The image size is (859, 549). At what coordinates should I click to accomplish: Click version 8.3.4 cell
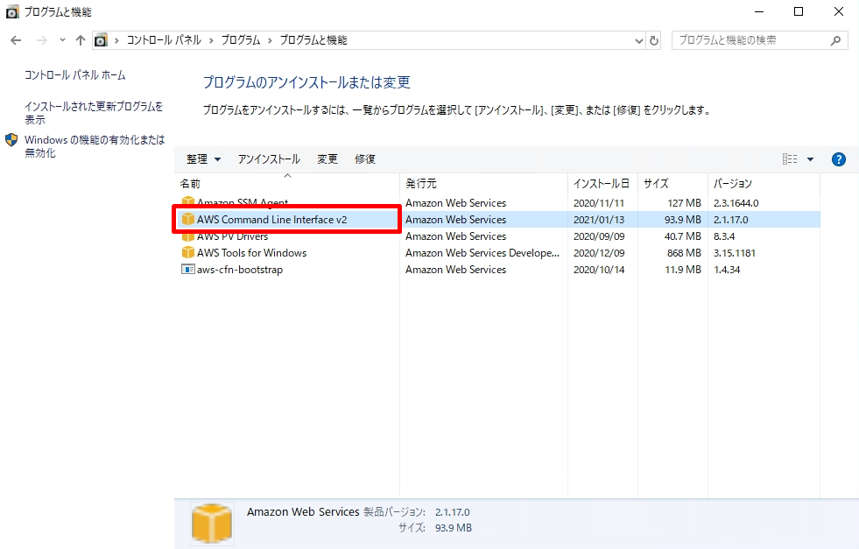[723, 236]
